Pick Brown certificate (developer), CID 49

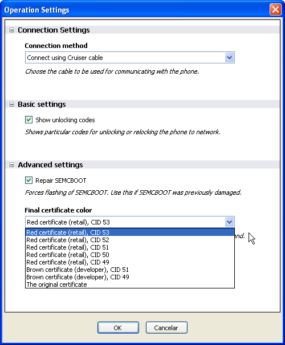pos(130,277)
